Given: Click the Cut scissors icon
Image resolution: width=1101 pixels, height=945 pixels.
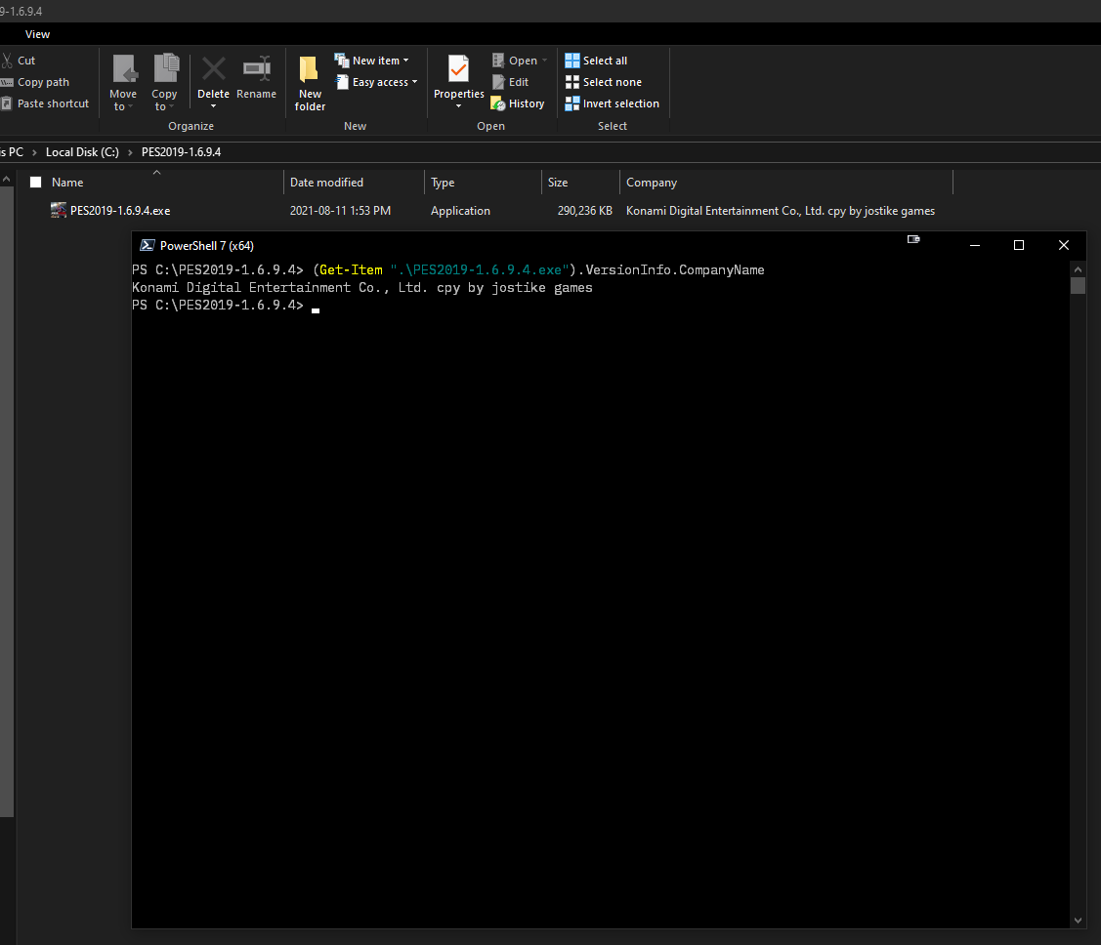Looking at the screenshot, I should tap(7, 62).
